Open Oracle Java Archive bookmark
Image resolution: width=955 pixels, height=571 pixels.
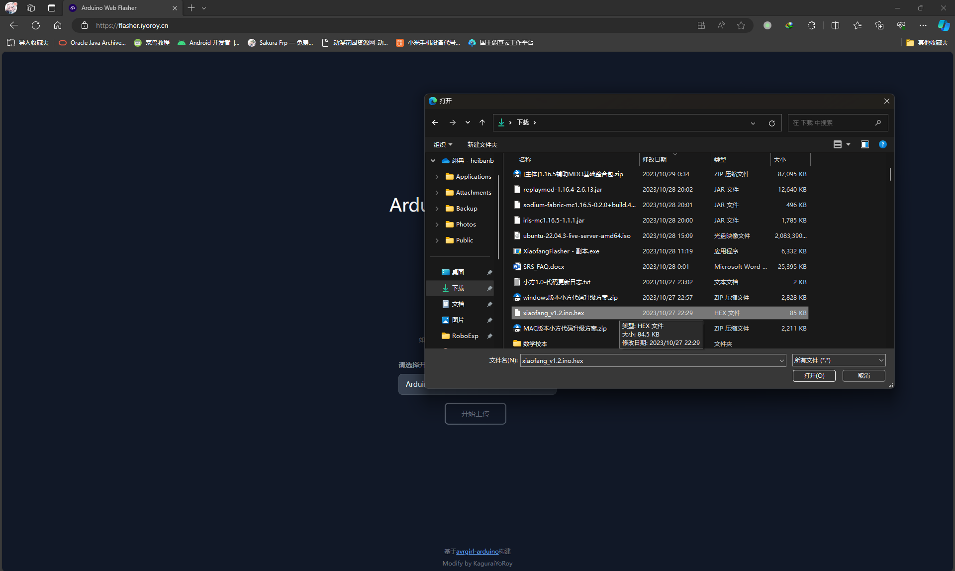click(93, 43)
